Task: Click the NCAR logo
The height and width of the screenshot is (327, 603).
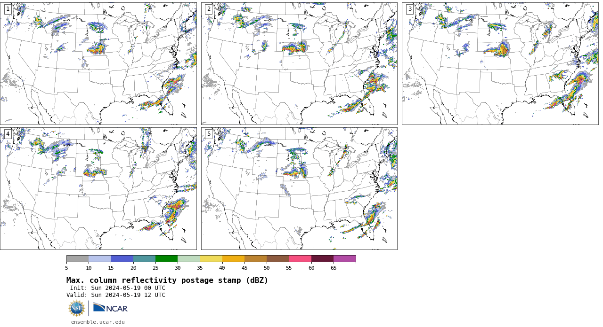Action: (110, 308)
